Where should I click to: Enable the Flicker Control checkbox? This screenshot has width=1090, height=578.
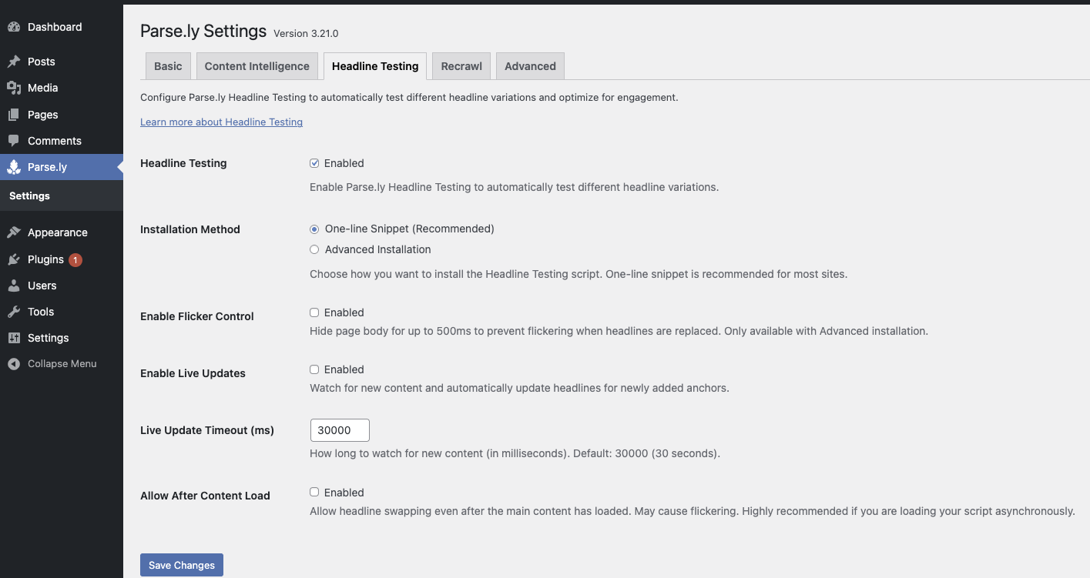pyautogui.click(x=314, y=312)
